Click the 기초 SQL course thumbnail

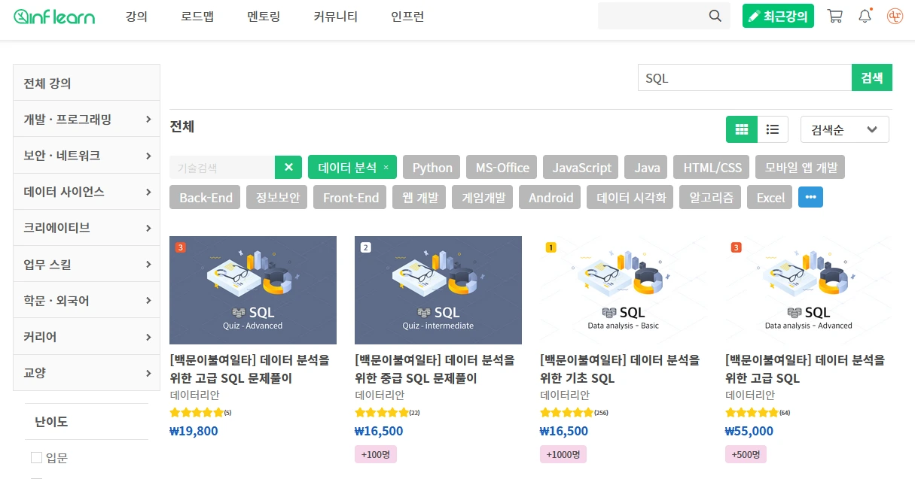pyautogui.click(x=624, y=290)
